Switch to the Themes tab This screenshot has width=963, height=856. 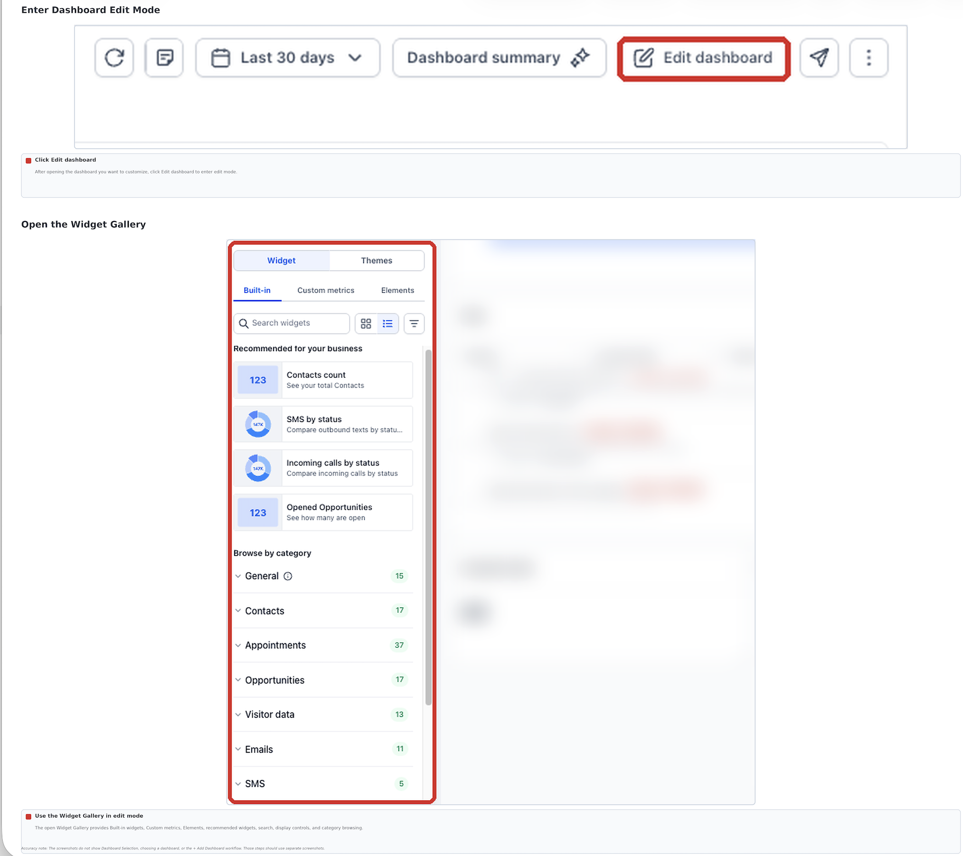coord(377,260)
